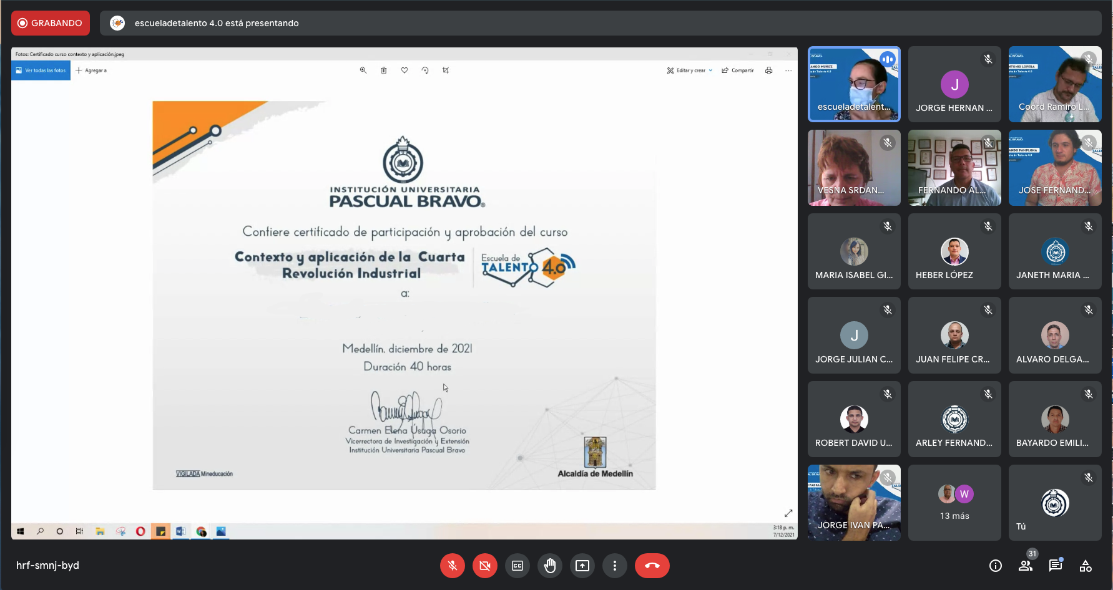Open the 13 más participants tile
Screen dimensions: 1113x590
tap(954, 503)
